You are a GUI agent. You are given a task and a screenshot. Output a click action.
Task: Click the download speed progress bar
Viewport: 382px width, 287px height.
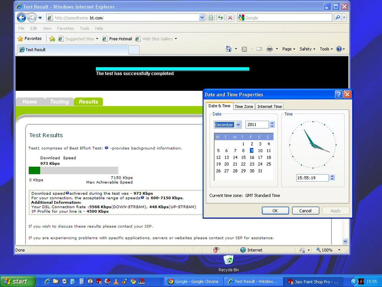[73, 171]
